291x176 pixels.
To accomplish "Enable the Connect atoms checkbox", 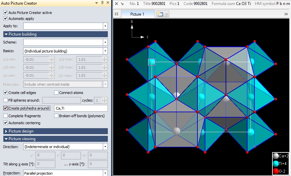I will tap(56, 93).
